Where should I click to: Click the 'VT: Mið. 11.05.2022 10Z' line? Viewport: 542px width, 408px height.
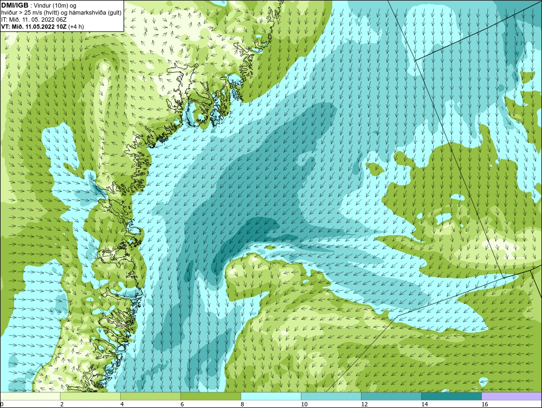[34, 26]
